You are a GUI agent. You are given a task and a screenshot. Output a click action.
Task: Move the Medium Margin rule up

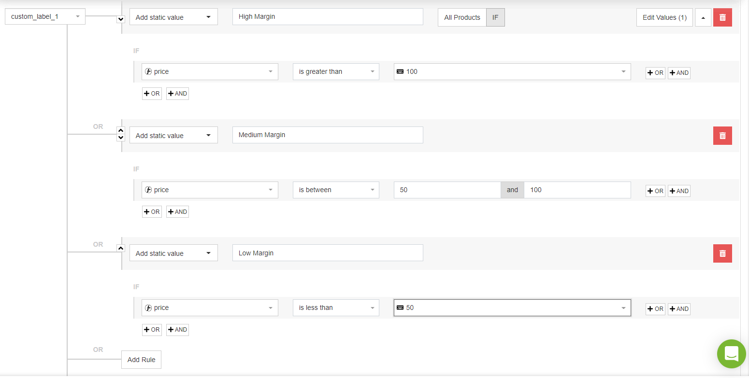pos(121,130)
